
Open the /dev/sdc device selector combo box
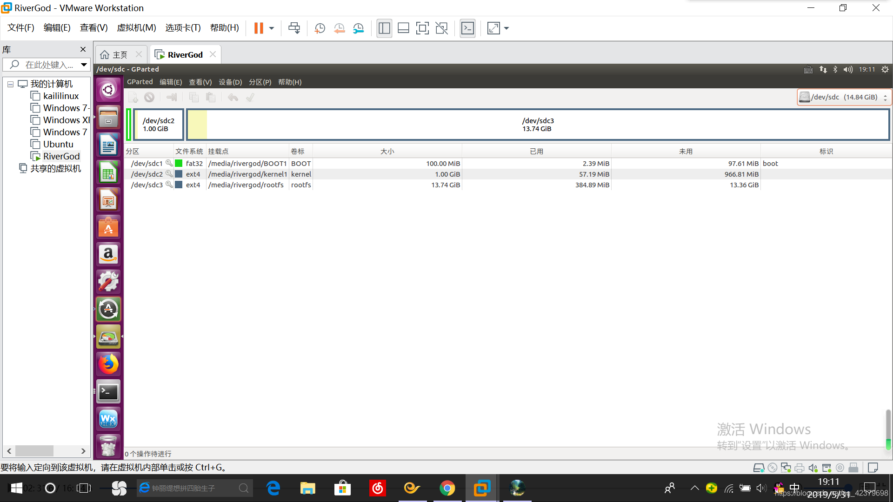coord(844,97)
